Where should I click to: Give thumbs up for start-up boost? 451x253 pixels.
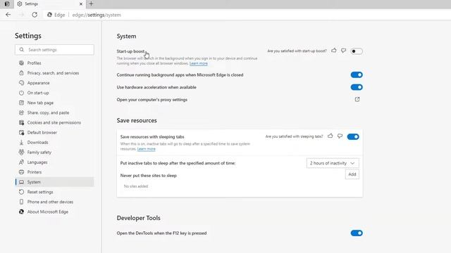point(333,51)
